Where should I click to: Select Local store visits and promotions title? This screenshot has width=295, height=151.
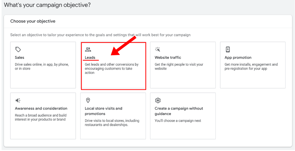click(103, 111)
